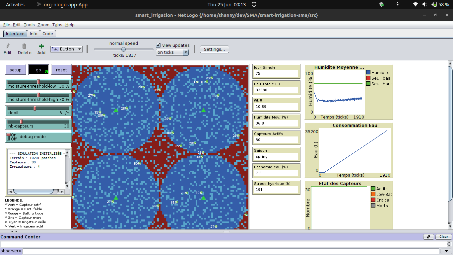Switch to the Code tab
Viewport: 453px width, 255px height.
[48, 34]
